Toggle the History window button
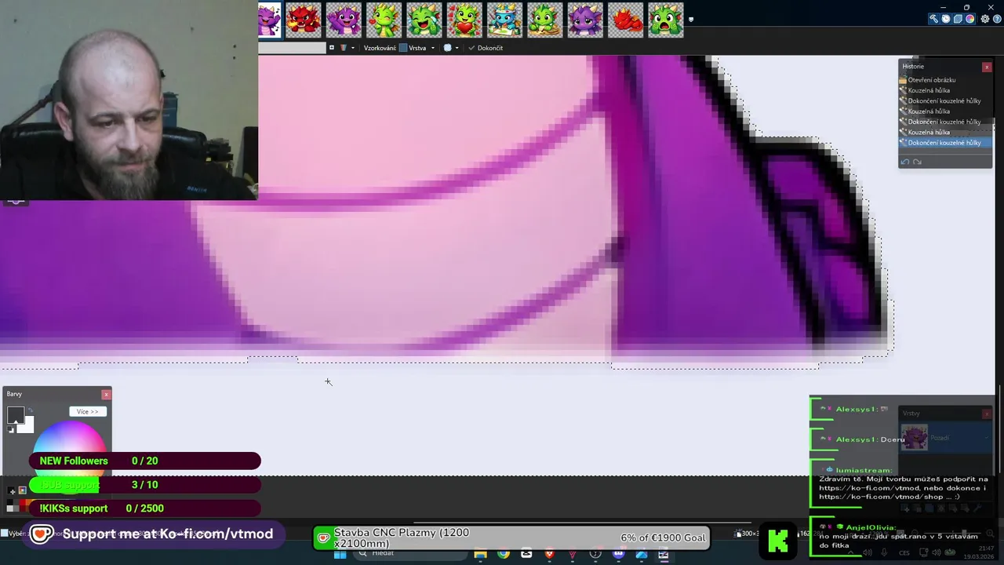 coord(946,20)
